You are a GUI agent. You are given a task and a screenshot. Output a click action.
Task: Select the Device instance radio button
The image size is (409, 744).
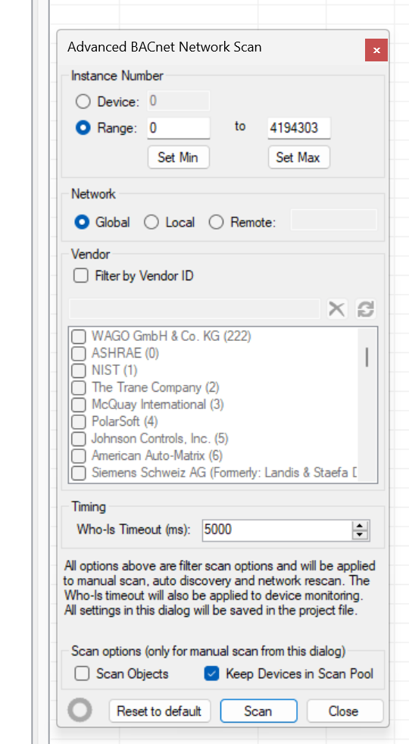point(83,102)
